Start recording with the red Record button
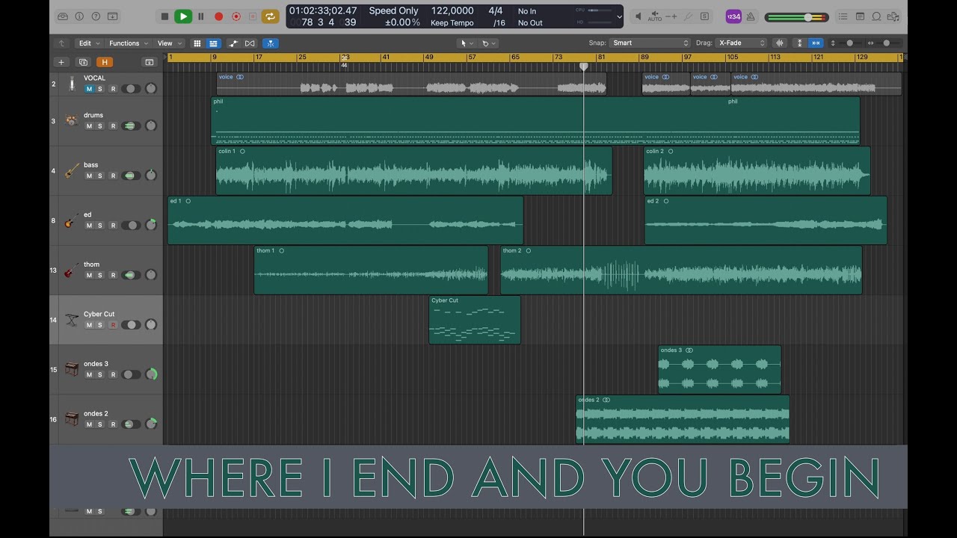Screen dimensions: 957x538 [x=219, y=16]
